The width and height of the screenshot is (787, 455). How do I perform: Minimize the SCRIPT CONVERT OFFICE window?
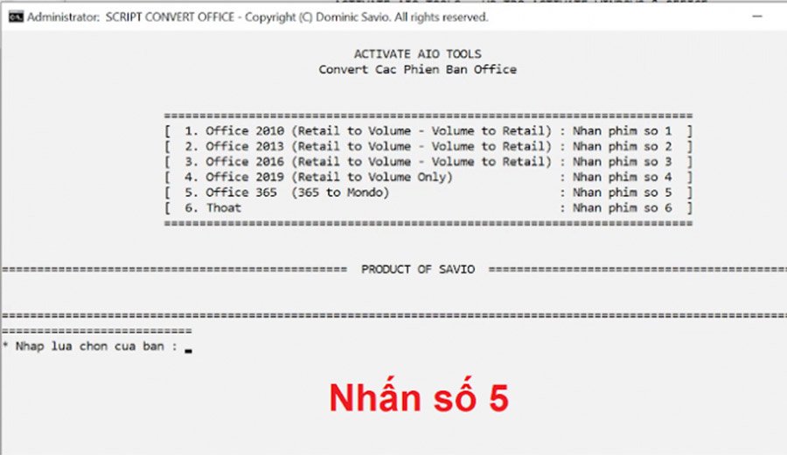pos(757,17)
